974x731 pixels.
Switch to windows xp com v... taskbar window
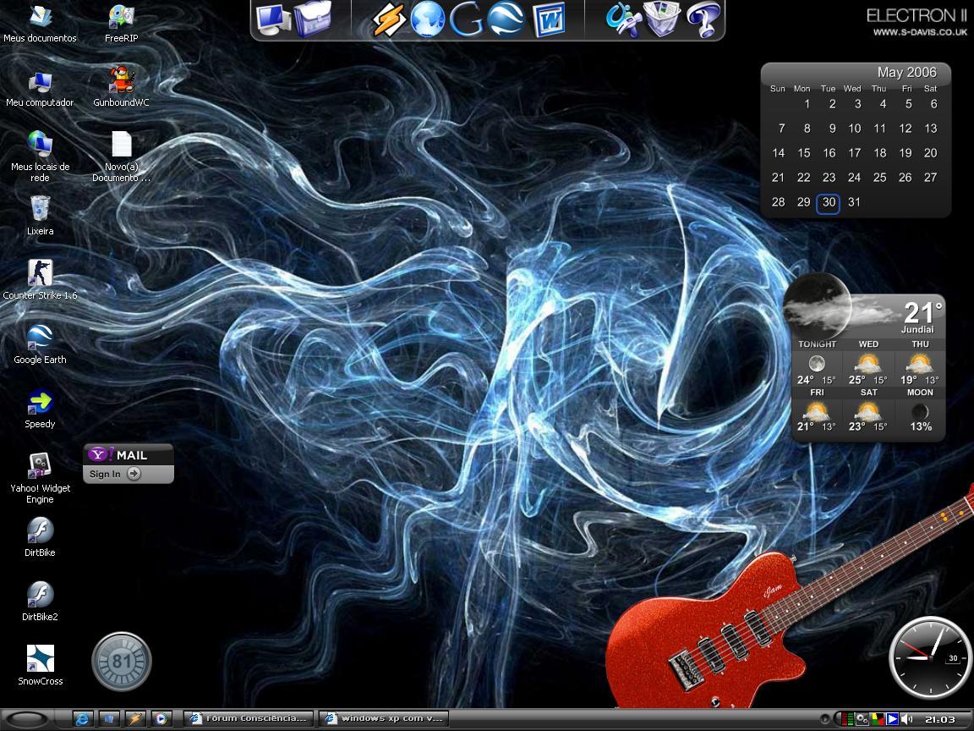pos(383,718)
